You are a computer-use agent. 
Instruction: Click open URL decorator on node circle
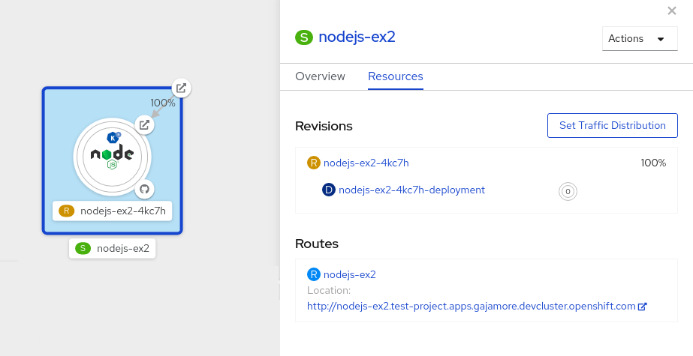(x=144, y=124)
